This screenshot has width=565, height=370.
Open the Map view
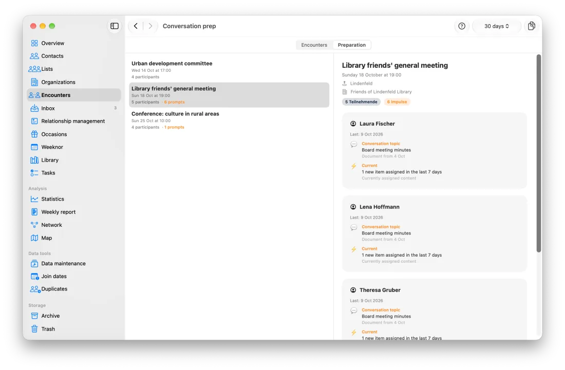[74, 238]
